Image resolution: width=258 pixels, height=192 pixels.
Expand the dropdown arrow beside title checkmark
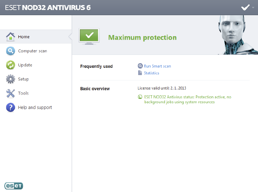[x=253, y=7]
